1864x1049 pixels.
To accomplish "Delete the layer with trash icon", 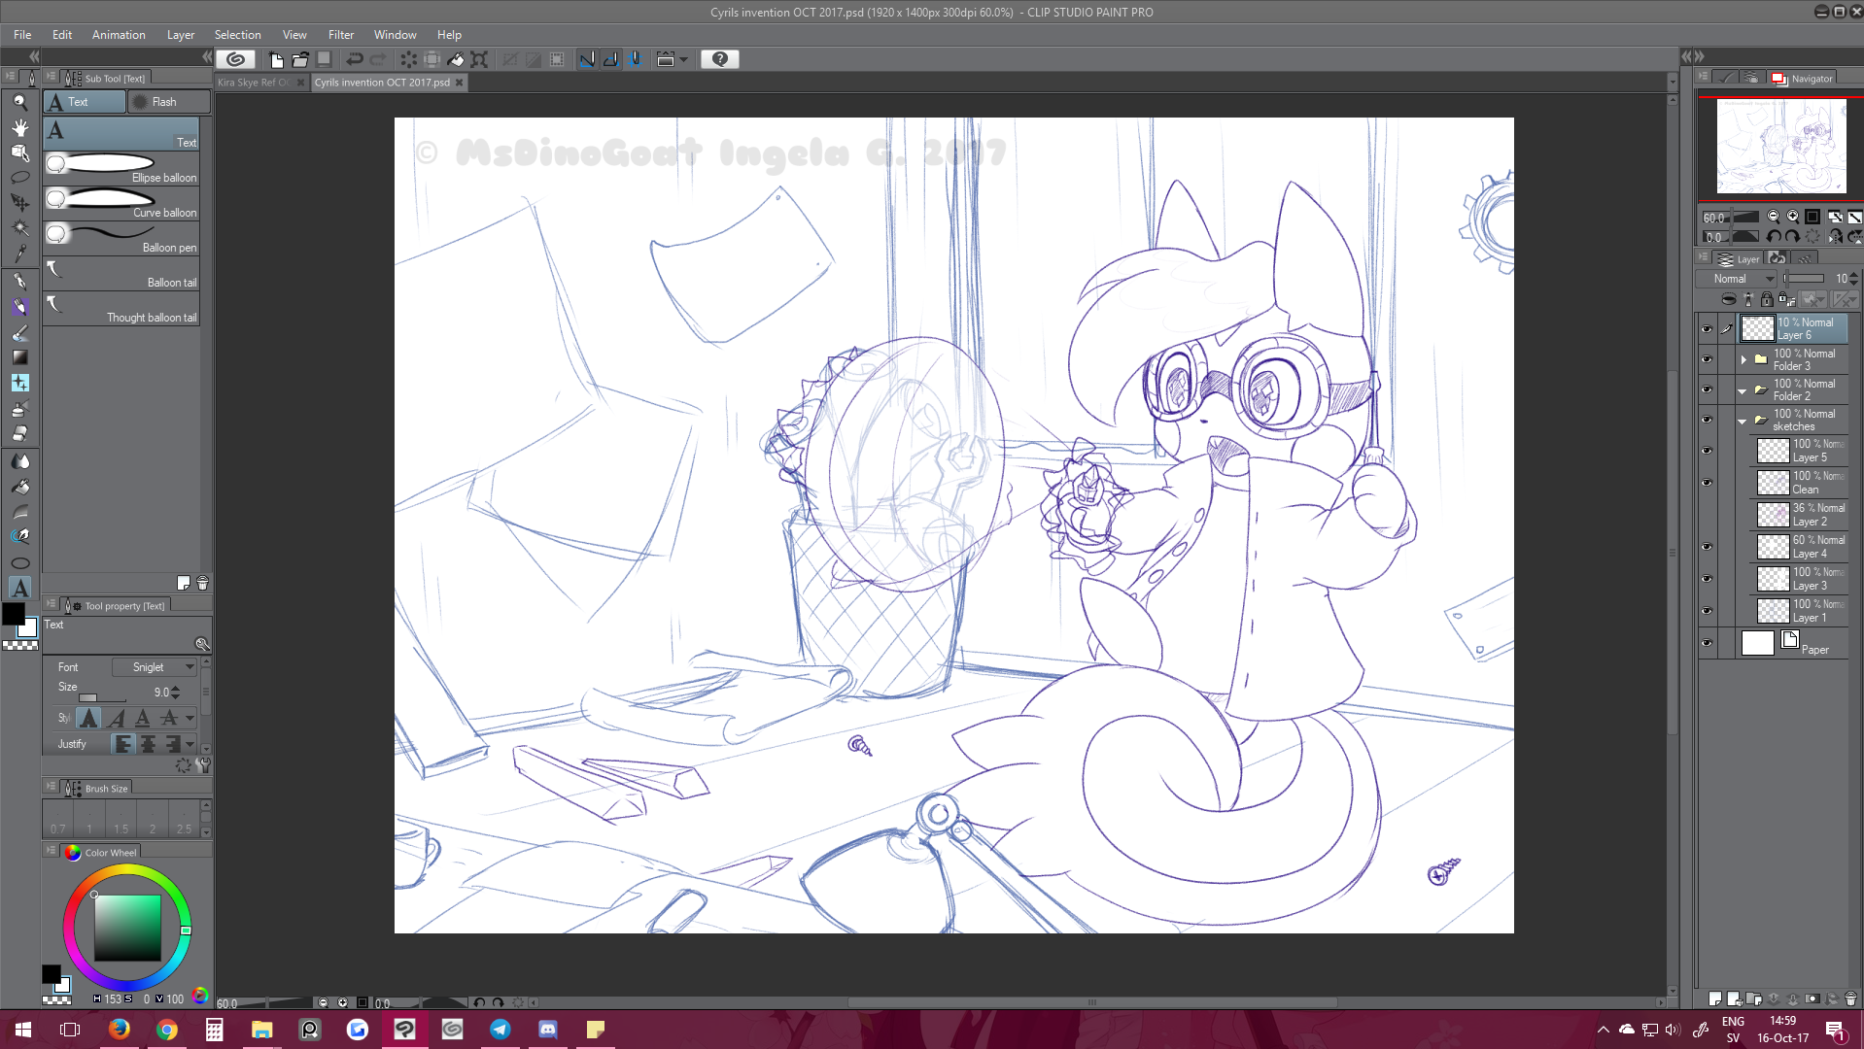I will pyautogui.click(x=1850, y=998).
